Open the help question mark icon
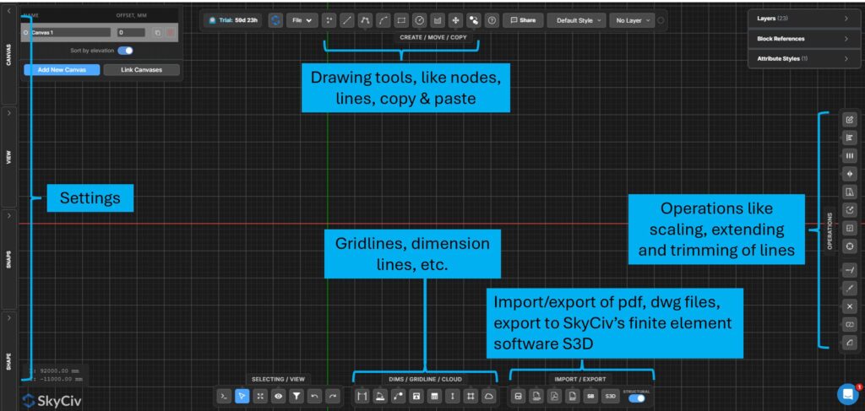The height and width of the screenshot is (411, 865). click(492, 20)
